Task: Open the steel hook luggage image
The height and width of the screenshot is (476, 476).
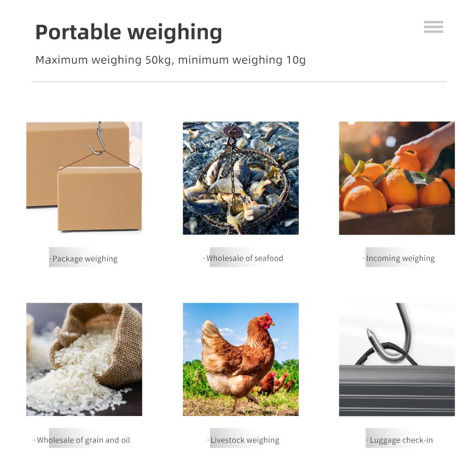Action: tap(397, 359)
